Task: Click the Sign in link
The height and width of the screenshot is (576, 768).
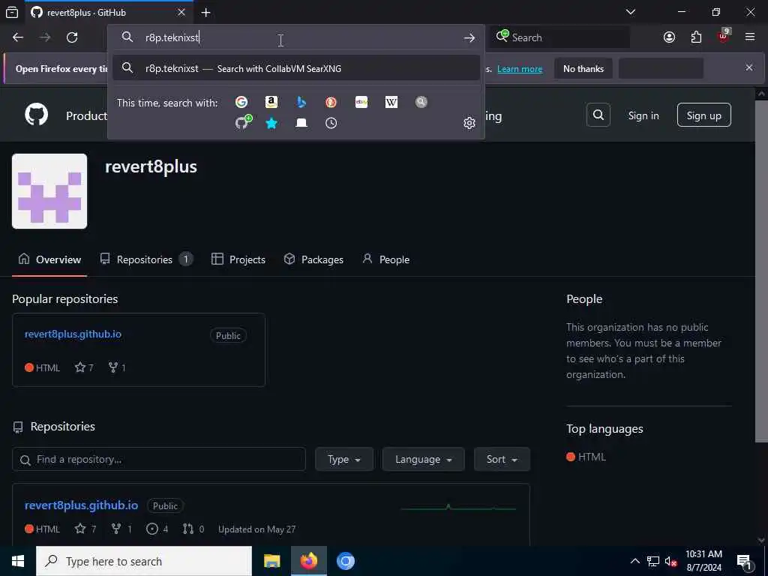Action: click(x=643, y=115)
